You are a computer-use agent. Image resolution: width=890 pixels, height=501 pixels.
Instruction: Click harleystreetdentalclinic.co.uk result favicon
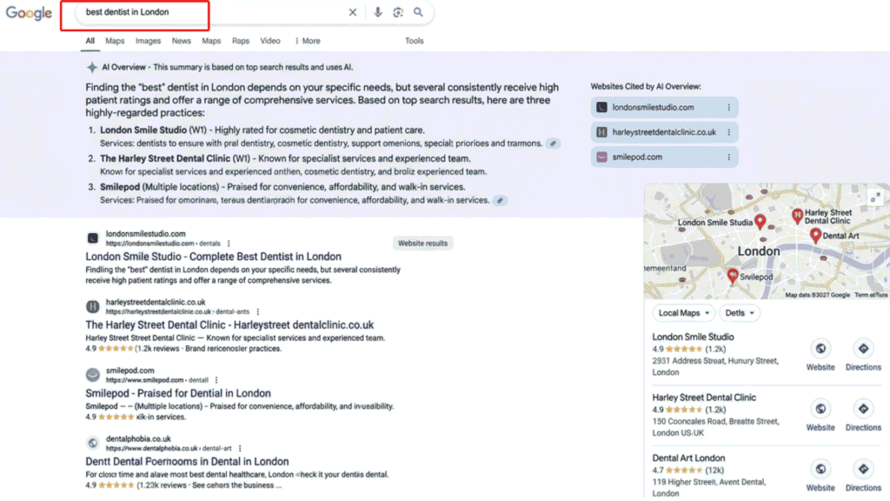[92, 307]
